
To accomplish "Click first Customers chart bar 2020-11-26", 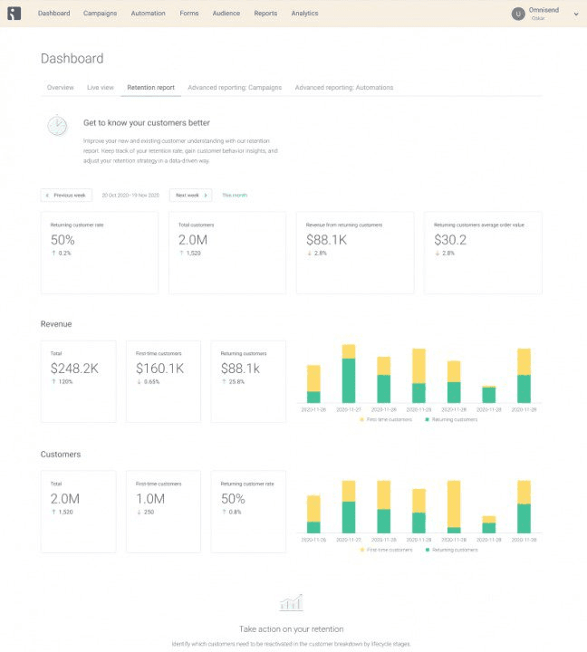I will click(x=313, y=514).
